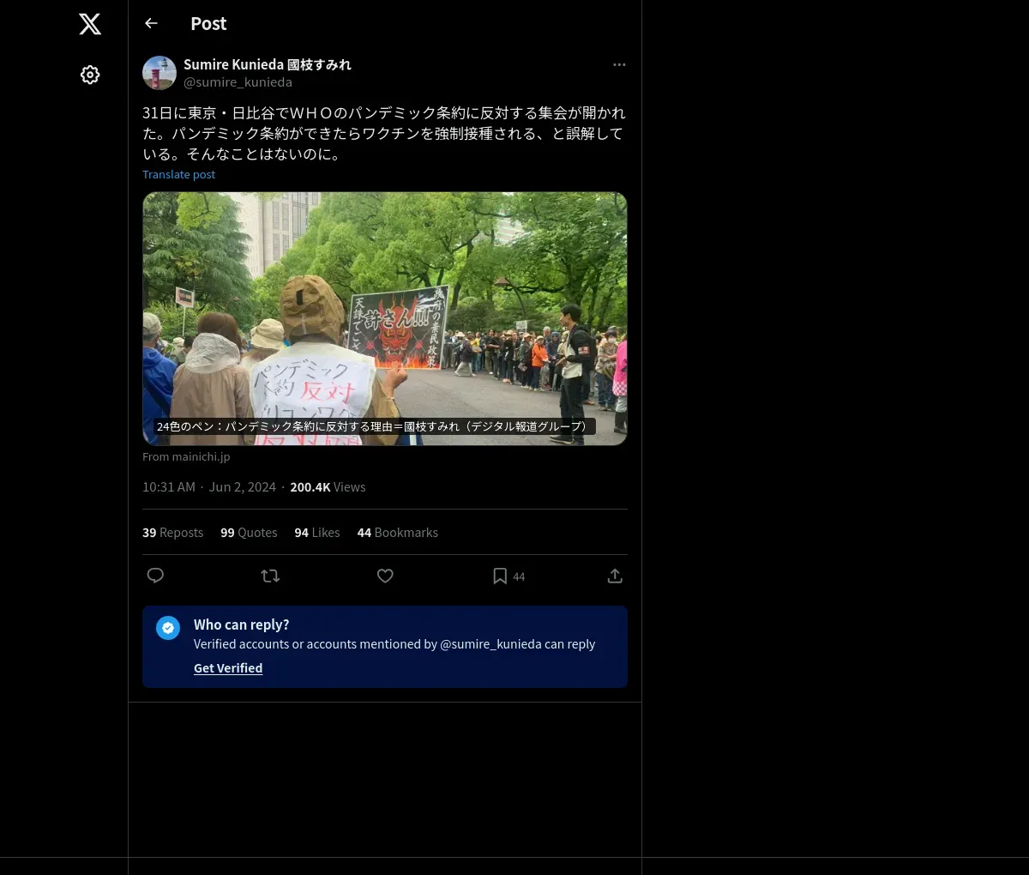
Task: Click the repost arrows icon
Action: tap(270, 576)
